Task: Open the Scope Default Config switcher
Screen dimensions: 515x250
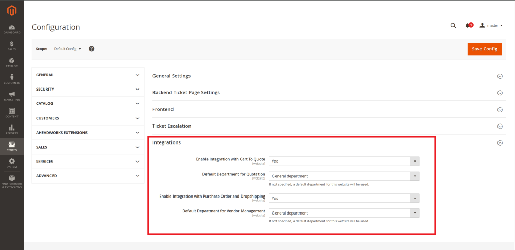Action: (x=67, y=49)
